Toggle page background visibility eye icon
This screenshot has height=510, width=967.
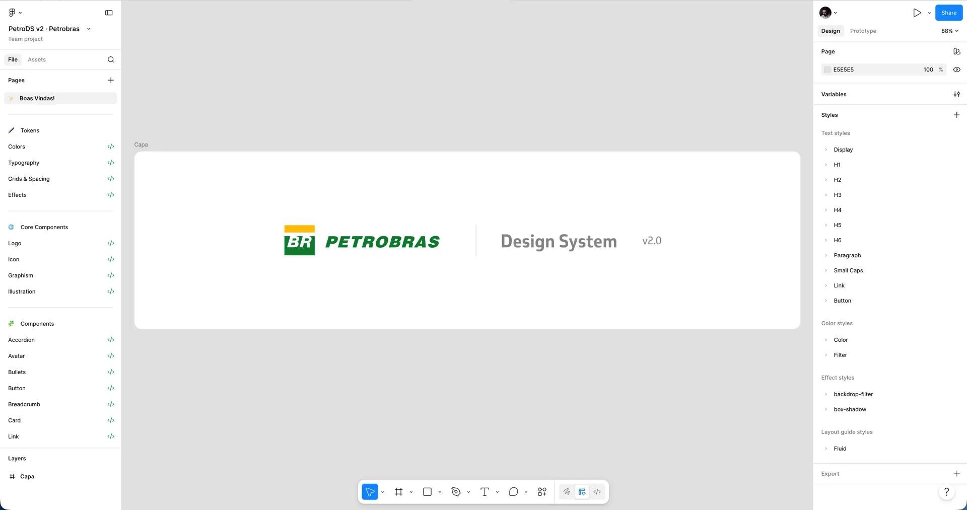click(x=956, y=69)
